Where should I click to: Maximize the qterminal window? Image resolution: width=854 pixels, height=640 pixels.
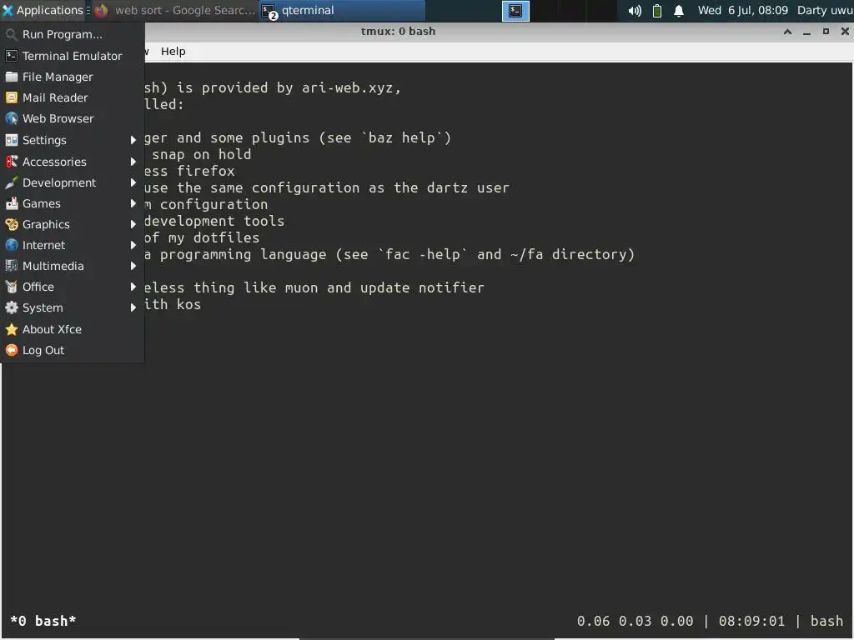pyautogui.click(x=826, y=32)
